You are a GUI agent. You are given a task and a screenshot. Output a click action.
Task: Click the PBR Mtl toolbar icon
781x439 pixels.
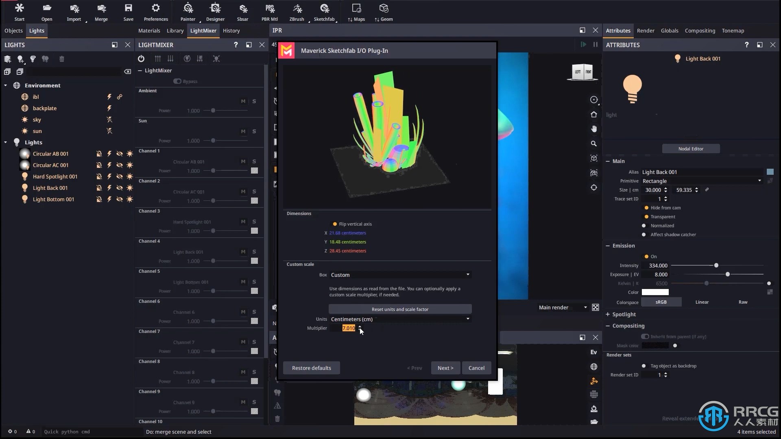tap(270, 12)
